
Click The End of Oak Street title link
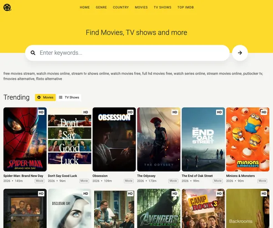coord(197,176)
